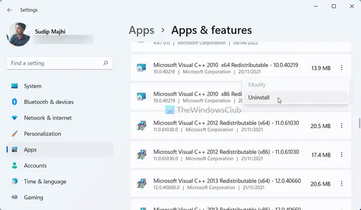Screen dimensions: 361x210
Task: Open options menu for Visual C++ 2010 x64
Action: [341, 68]
